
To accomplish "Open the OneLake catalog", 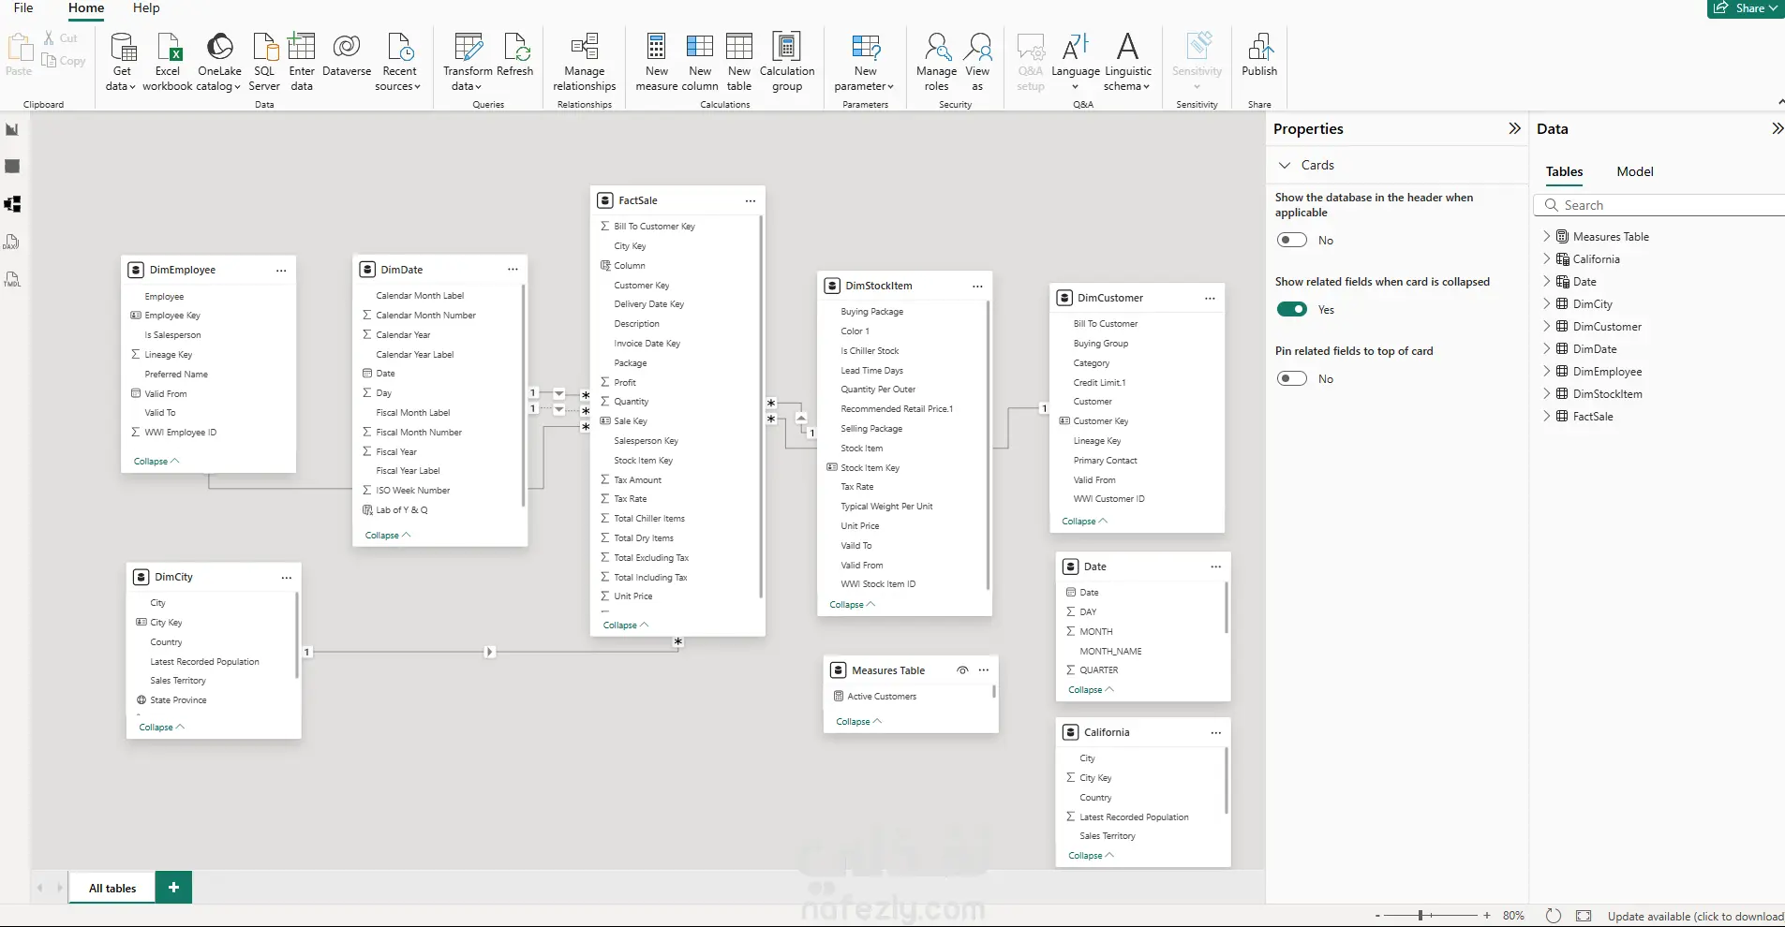I will coord(219,62).
